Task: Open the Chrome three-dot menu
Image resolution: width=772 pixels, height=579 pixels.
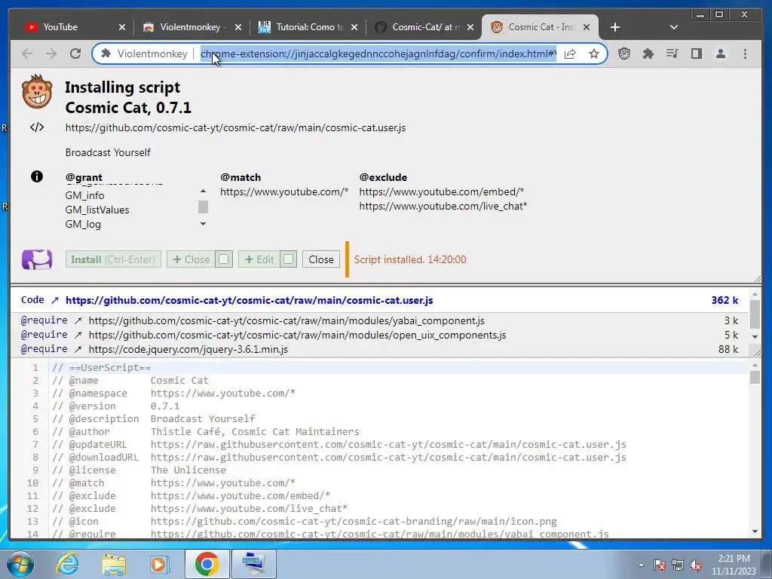Action: 745,54
